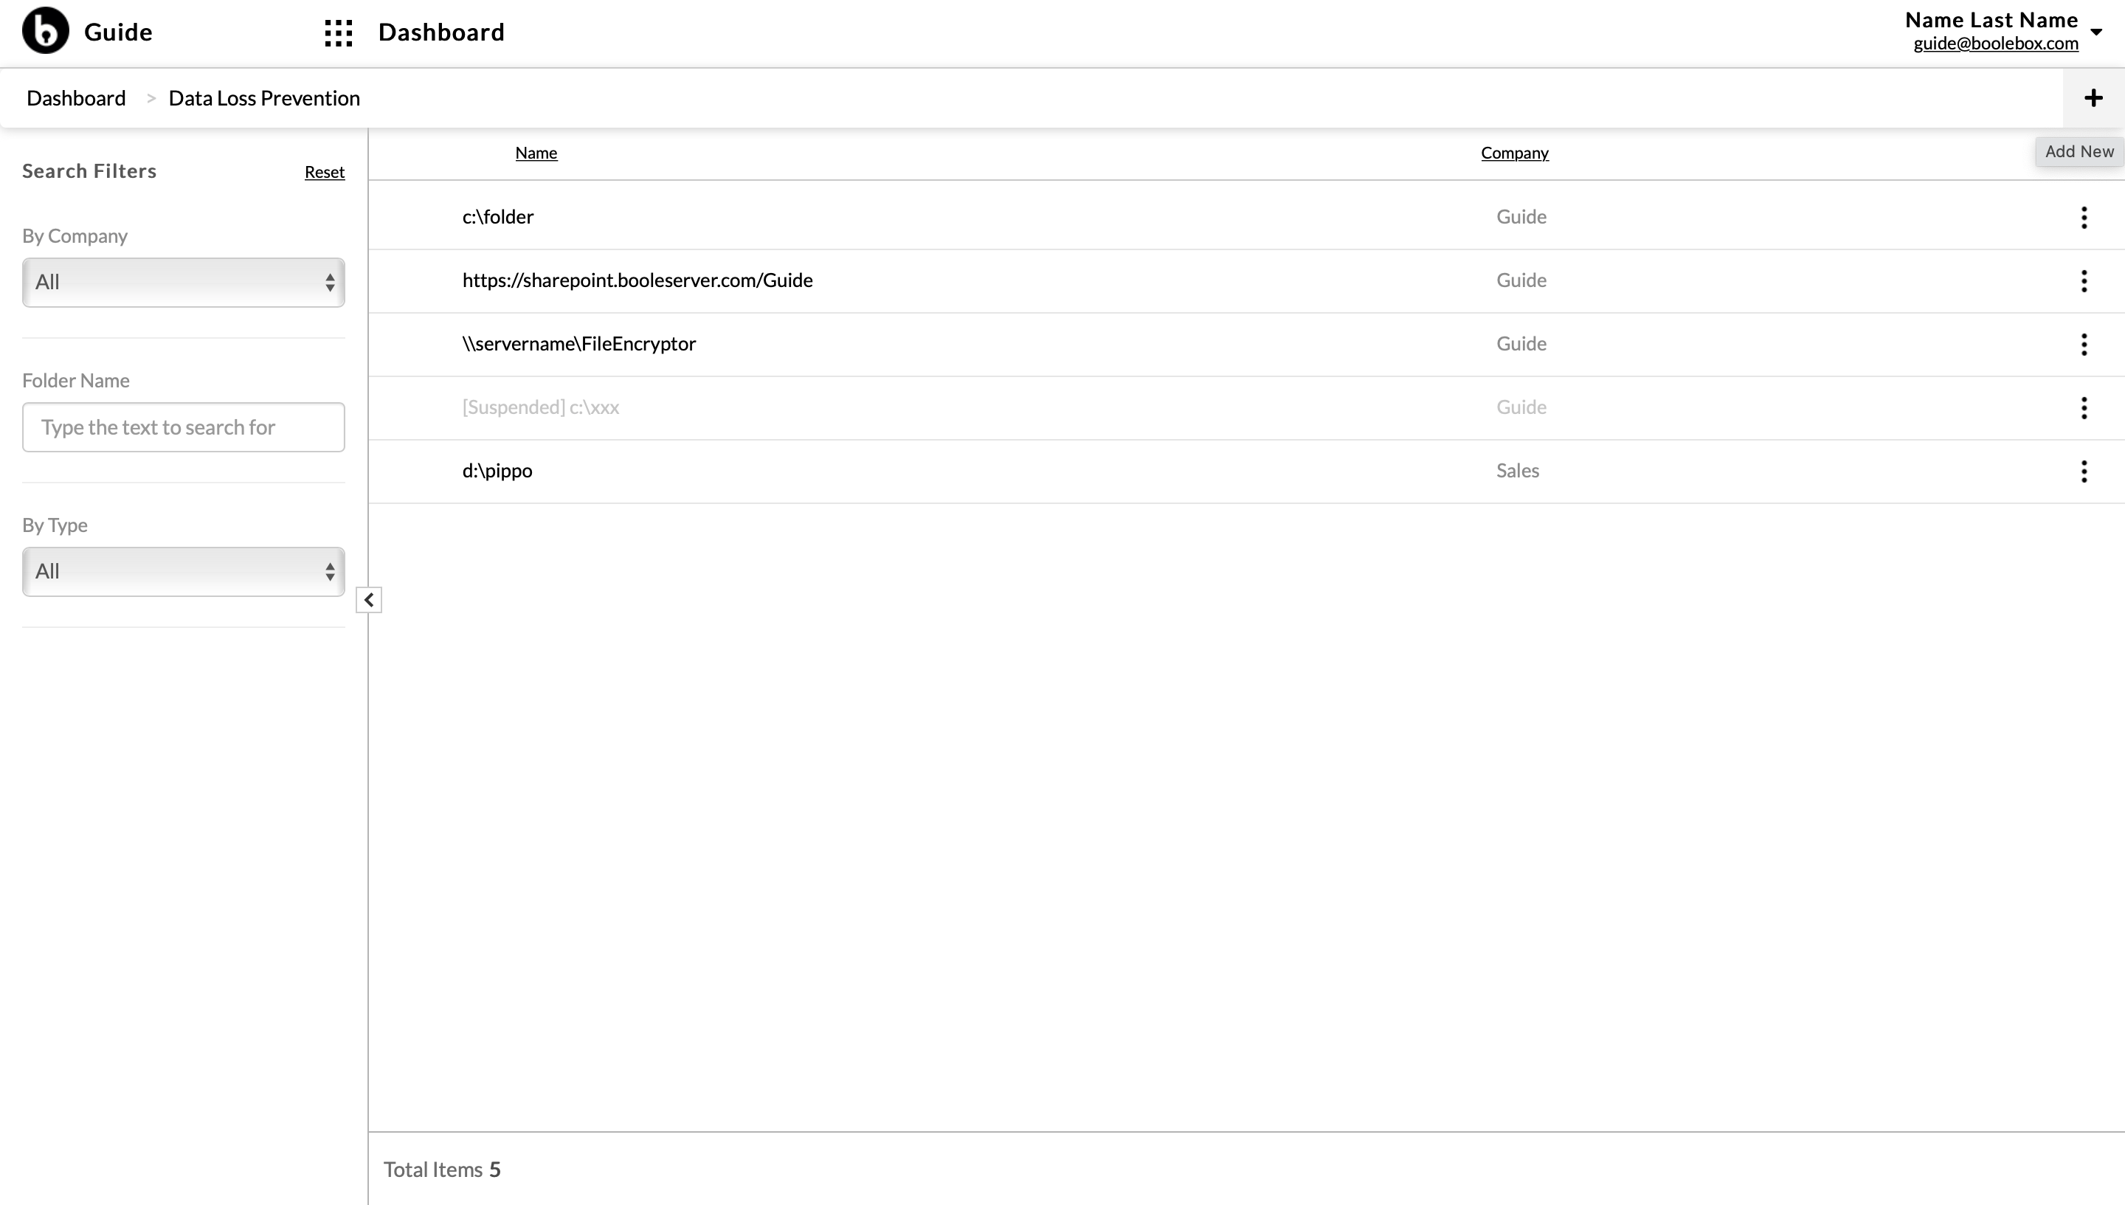
Task: Open the By Type dropdown
Action: click(x=184, y=571)
